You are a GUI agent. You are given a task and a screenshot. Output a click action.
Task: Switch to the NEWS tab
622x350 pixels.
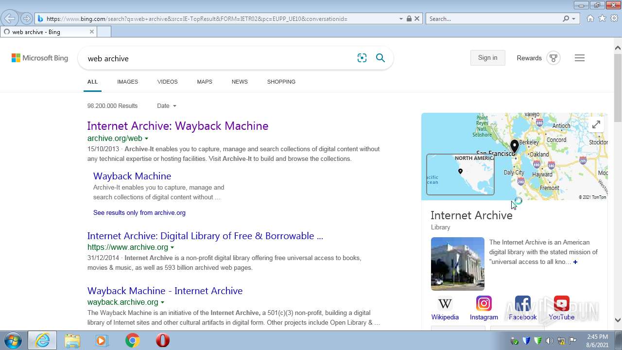pyautogui.click(x=240, y=82)
